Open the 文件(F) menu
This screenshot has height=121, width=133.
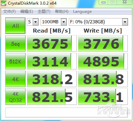tap(9, 12)
